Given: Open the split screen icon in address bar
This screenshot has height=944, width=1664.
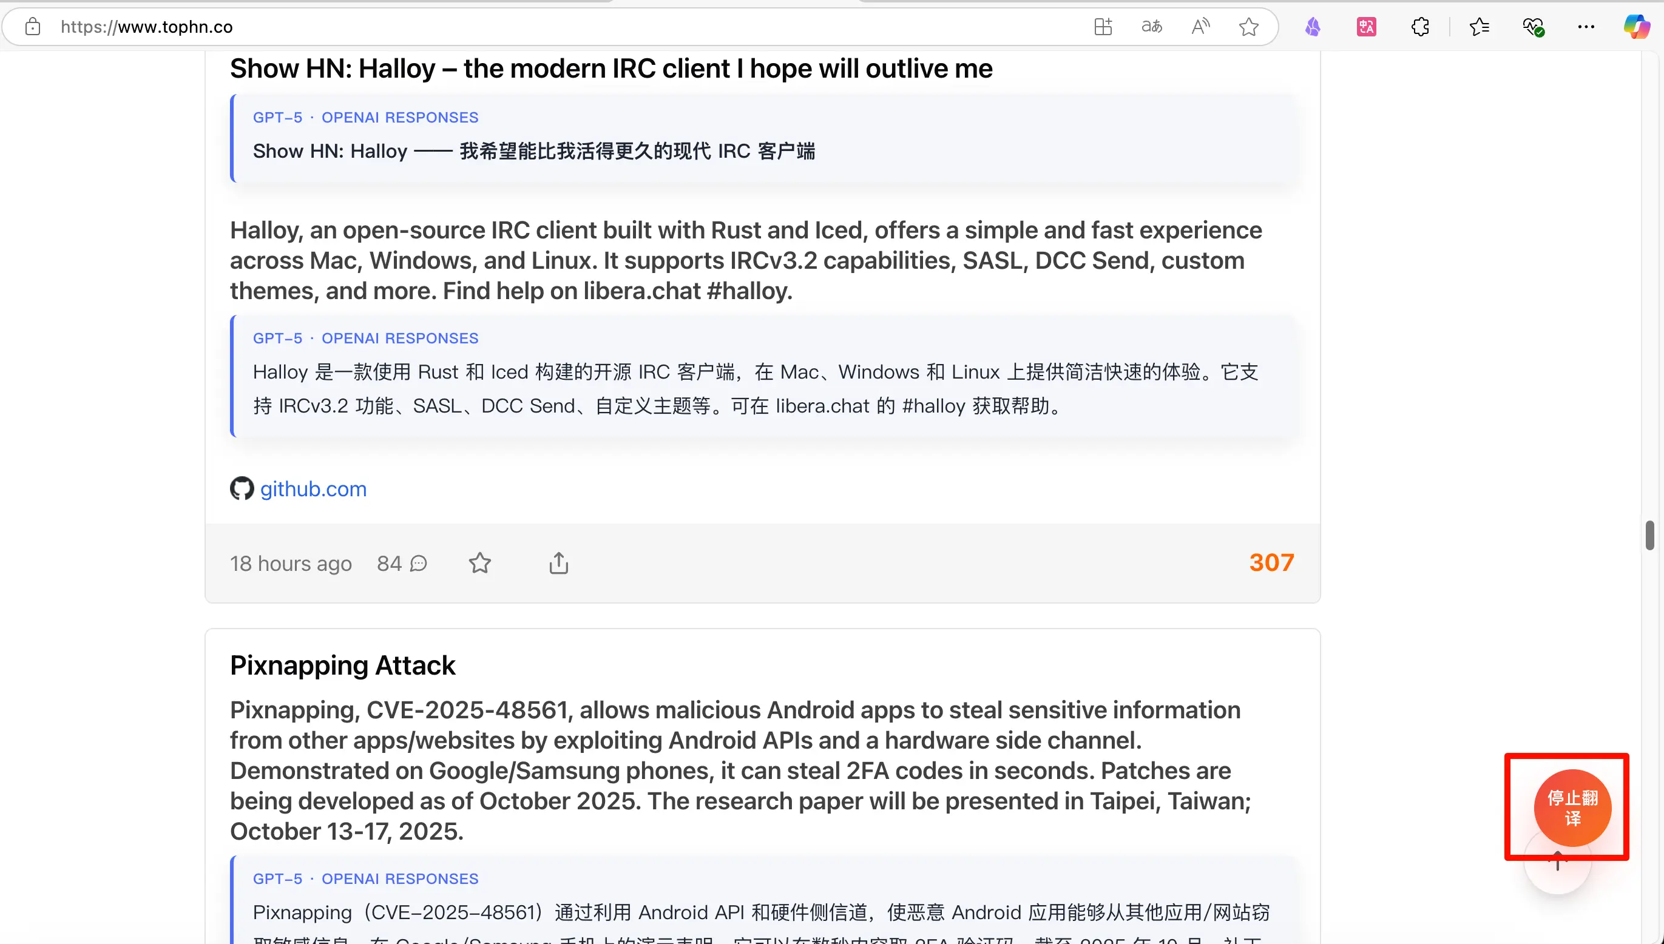Looking at the screenshot, I should pyautogui.click(x=1103, y=27).
